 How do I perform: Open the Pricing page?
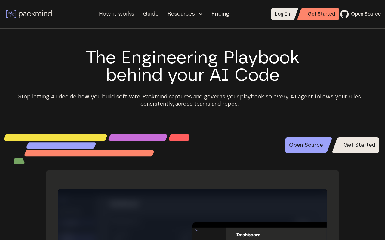pos(220,14)
